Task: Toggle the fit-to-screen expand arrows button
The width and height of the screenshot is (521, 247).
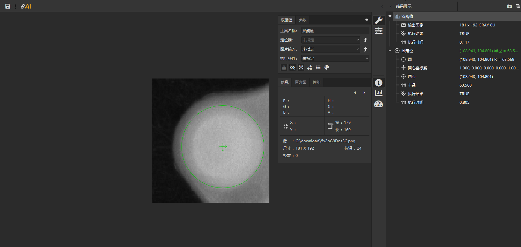Action: click(x=301, y=67)
